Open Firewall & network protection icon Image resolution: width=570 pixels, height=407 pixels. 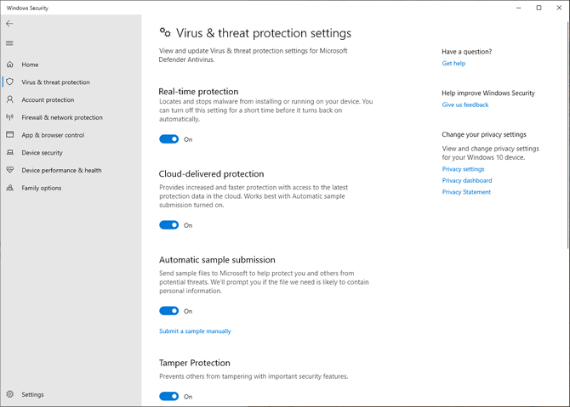tap(10, 117)
